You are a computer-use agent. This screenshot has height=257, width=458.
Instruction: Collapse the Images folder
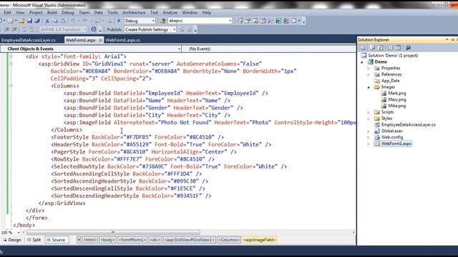click(x=369, y=87)
